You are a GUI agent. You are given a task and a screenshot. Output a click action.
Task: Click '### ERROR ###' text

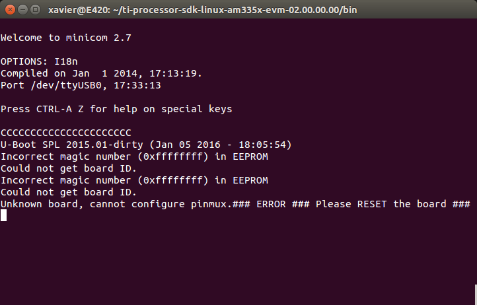(271, 204)
